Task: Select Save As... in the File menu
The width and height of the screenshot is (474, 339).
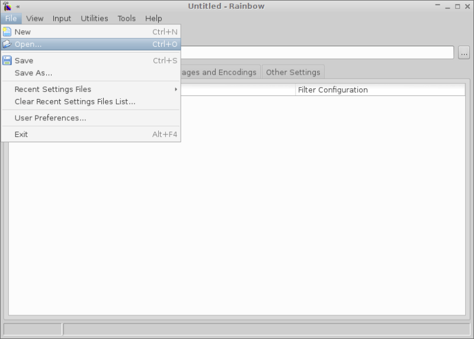Action: tap(91, 73)
